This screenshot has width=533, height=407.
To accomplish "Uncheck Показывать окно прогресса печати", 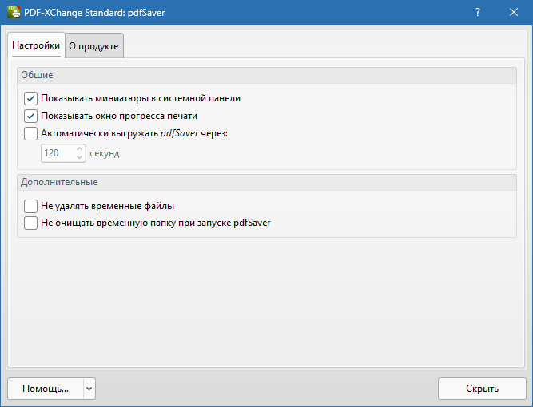I will click(x=30, y=116).
